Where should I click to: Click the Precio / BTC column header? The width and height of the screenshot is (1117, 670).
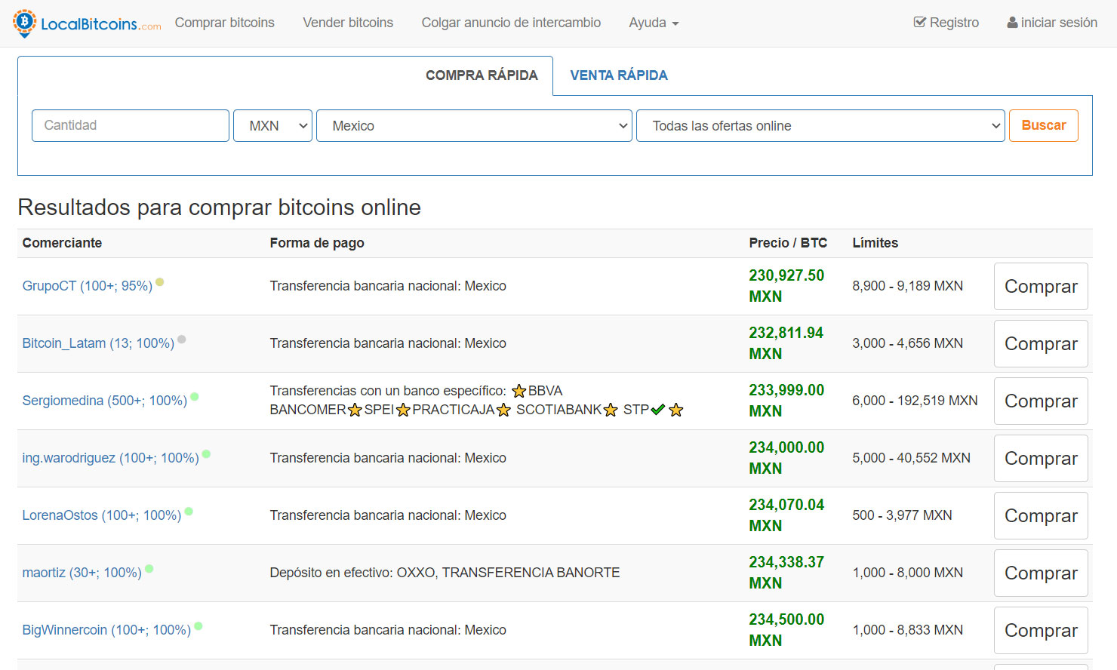point(788,243)
